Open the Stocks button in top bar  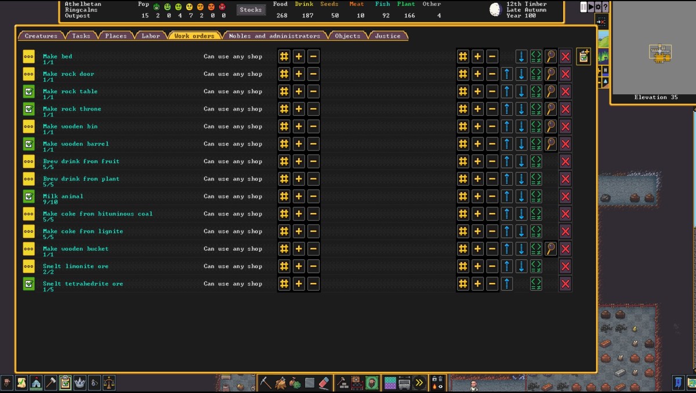(x=251, y=10)
